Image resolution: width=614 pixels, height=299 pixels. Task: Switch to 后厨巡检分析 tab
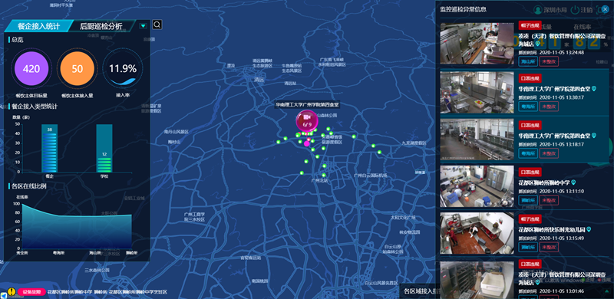pyautogui.click(x=101, y=26)
